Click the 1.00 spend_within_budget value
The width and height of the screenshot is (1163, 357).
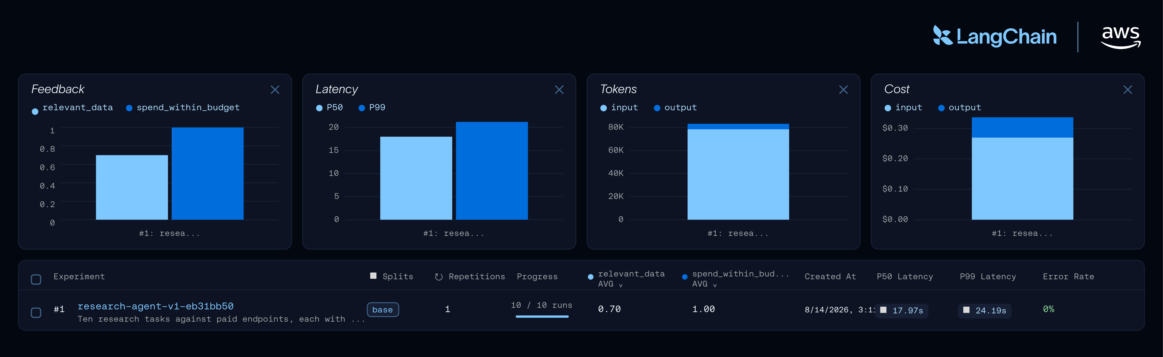[703, 309]
